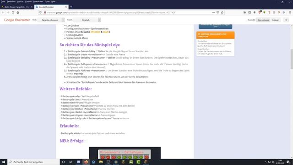Click the Firefox account icon in toolbar
Viewport: 293px width, 165px height.
[255, 12]
